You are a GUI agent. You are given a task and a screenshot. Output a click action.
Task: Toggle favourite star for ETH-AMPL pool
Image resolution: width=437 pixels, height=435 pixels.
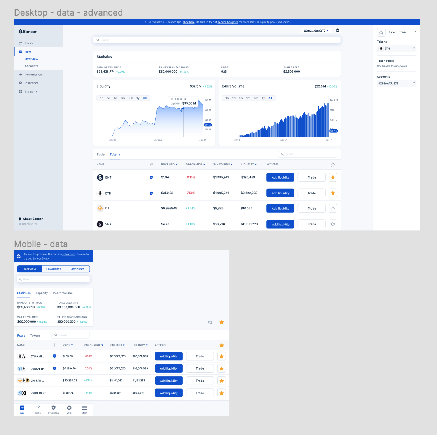pos(222,356)
